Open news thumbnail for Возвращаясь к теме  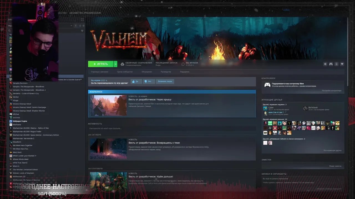[108, 149]
